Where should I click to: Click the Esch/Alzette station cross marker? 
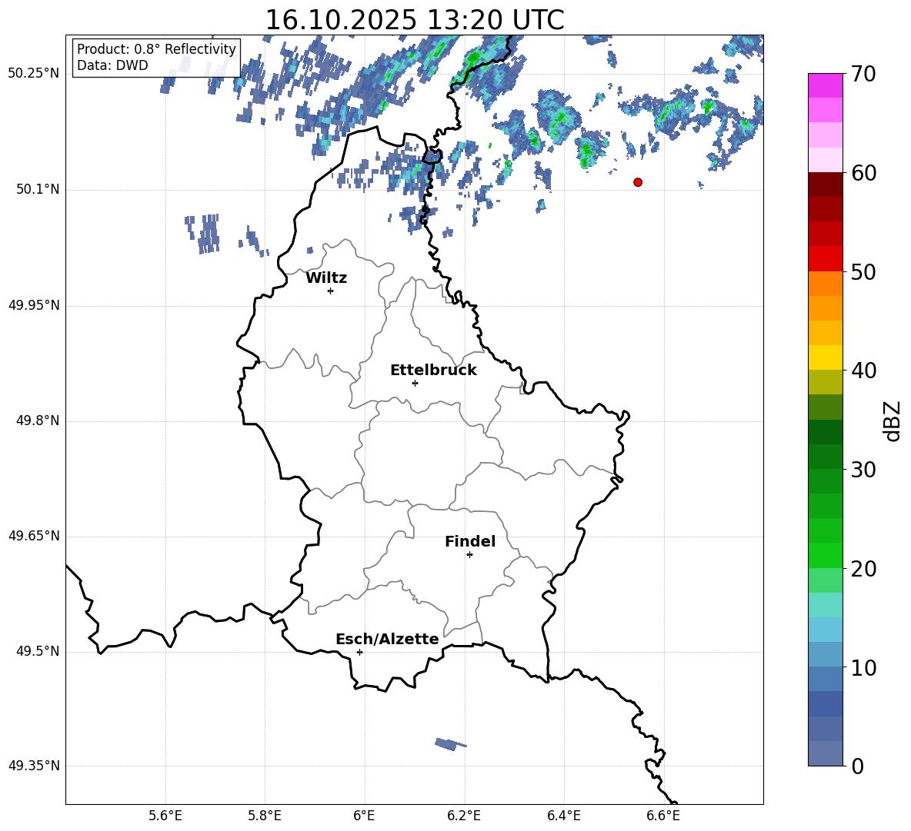tap(359, 652)
